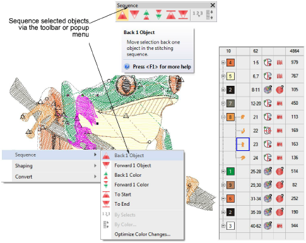This screenshot has width=306, height=243.
Task: Click Back 1 Color icon in Sequence toolbar
Action: point(146,15)
